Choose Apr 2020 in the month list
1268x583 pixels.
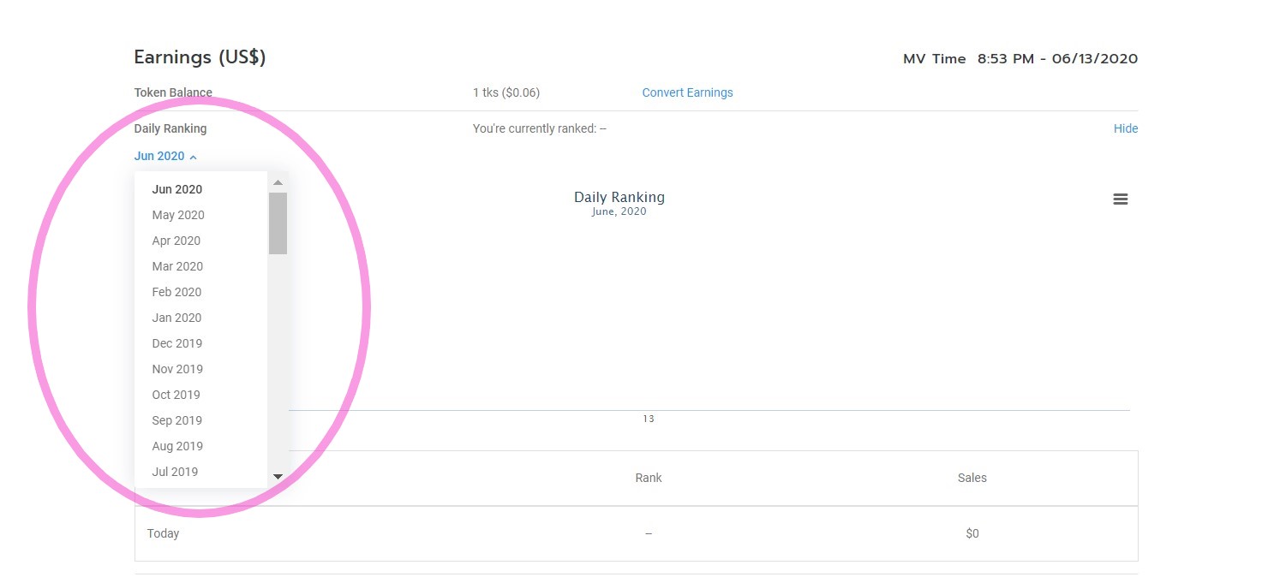click(176, 241)
